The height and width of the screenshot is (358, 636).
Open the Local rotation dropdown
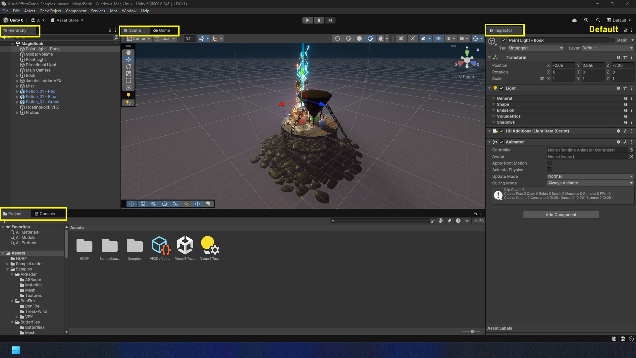tap(165, 38)
